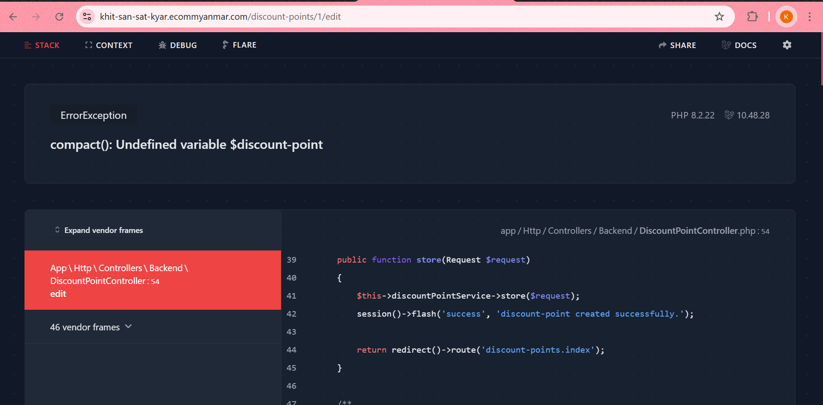Click the public function store code line
This screenshot has width=823, height=405.
click(434, 260)
